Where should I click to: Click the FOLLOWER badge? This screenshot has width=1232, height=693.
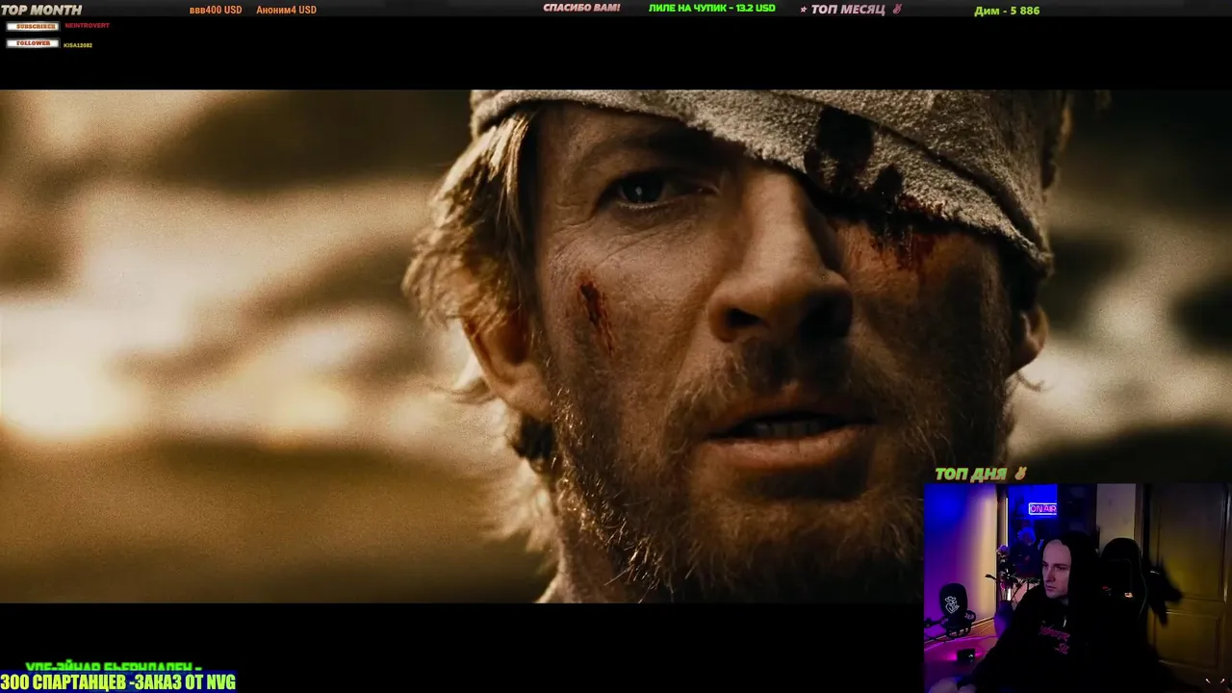pos(33,43)
